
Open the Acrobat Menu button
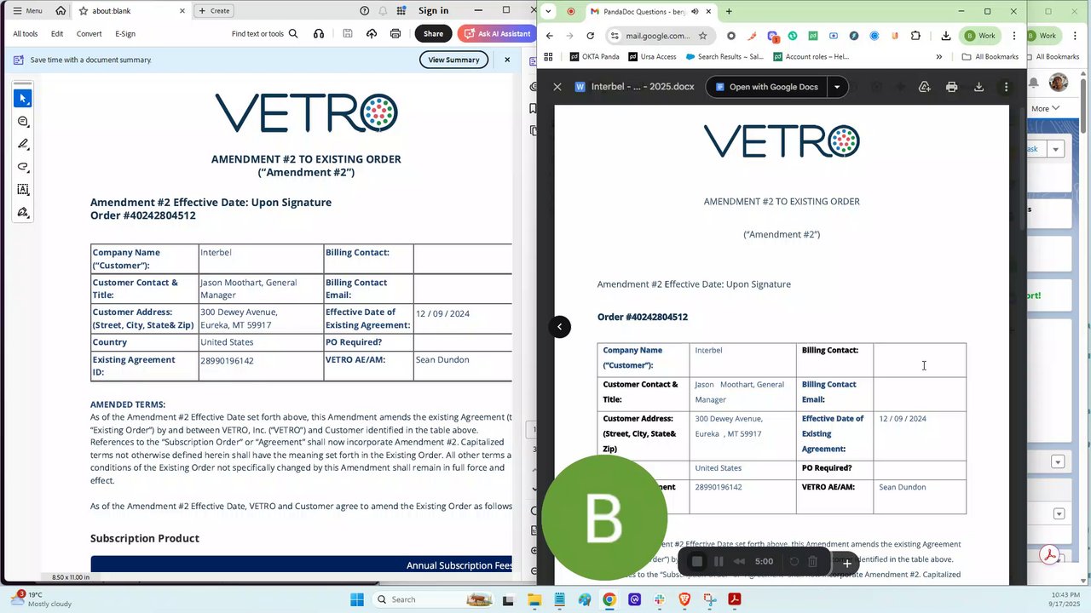[x=27, y=11]
